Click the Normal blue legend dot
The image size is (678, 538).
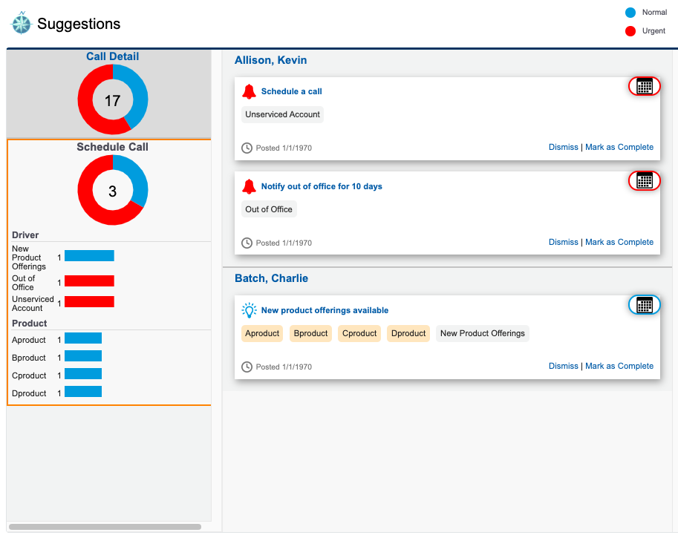click(630, 13)
